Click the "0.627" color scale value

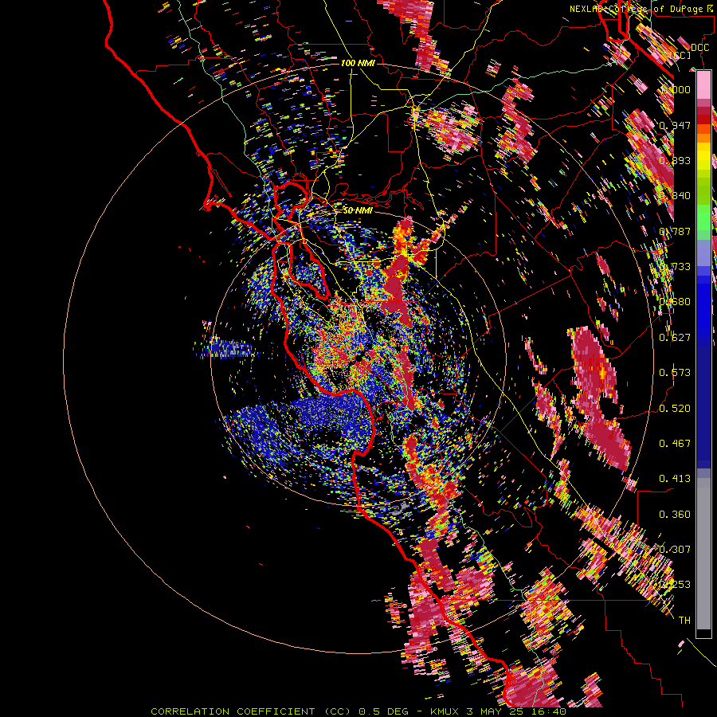[675, 338]
